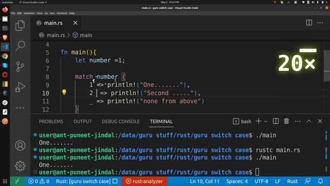Expand the terminal launch profile dropdown arrow
The width and height of the screenshot is (330, 186).
click(266, 121)
